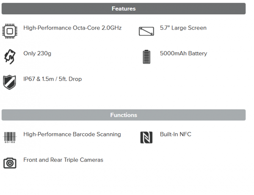Select the battery capacity icon
Screen dimensions: 254x195
coord(146,57)
